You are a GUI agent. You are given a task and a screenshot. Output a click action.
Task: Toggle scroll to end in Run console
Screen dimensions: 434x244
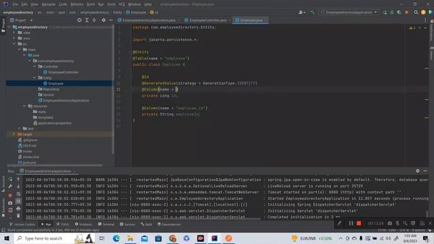click(18, 201)
